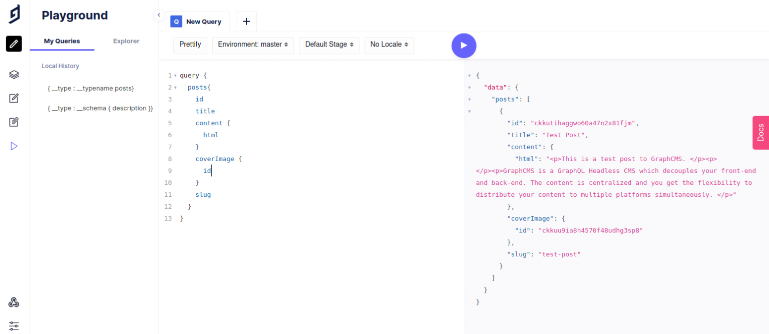
Task: Collapse the data object in results
Action: (469, 87)
